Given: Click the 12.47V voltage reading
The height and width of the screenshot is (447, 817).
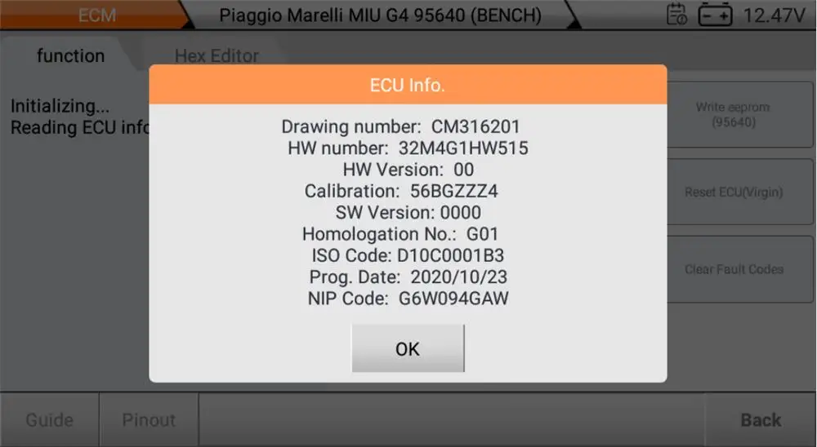Looking at the screenshot, I should pyautogui.click(x=775, y=15).
